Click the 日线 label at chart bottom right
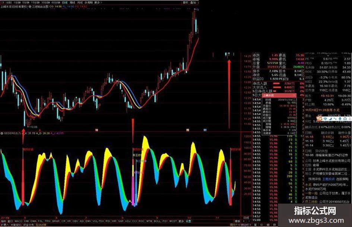Viewport: 352px width, 227px height. pos(246,218)
